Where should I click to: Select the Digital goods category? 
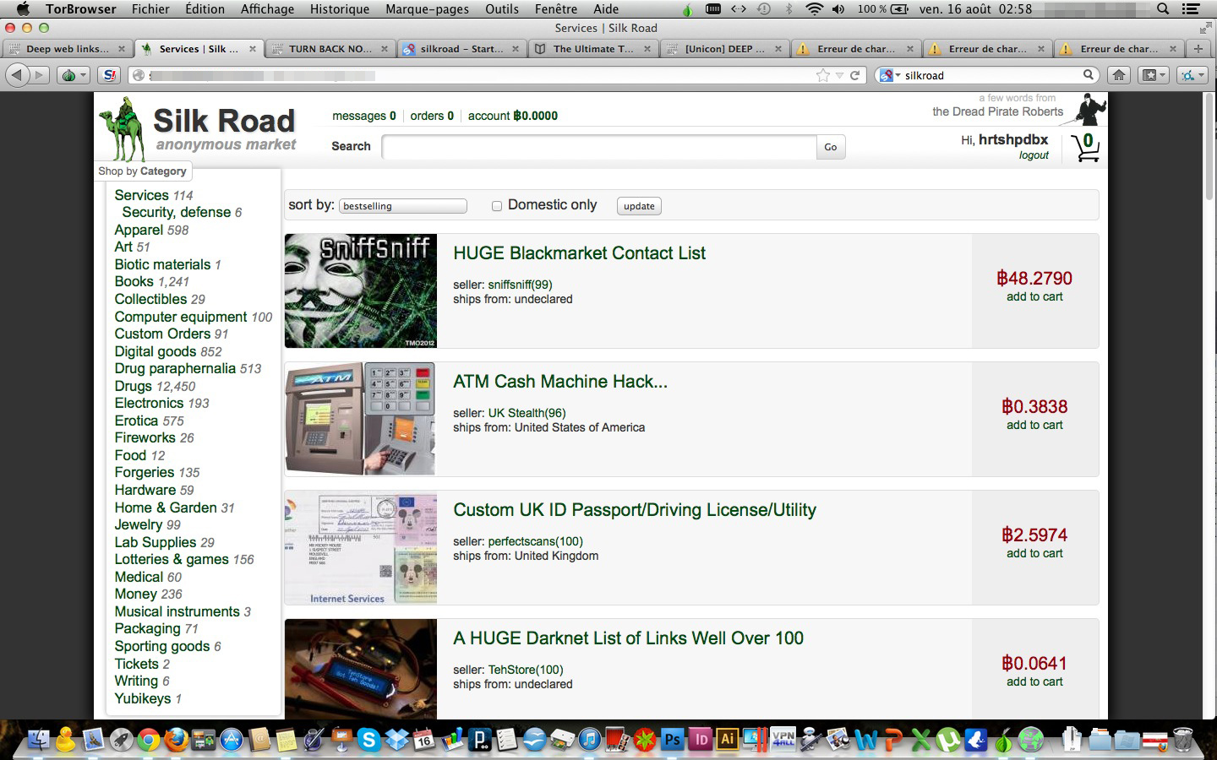(x=156, y=351)
